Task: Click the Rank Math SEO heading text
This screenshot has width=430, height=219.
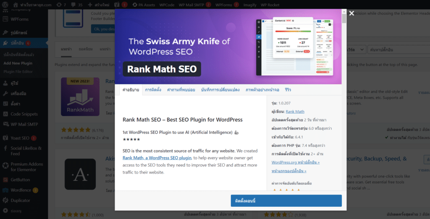Action: (x=162, y=69)
